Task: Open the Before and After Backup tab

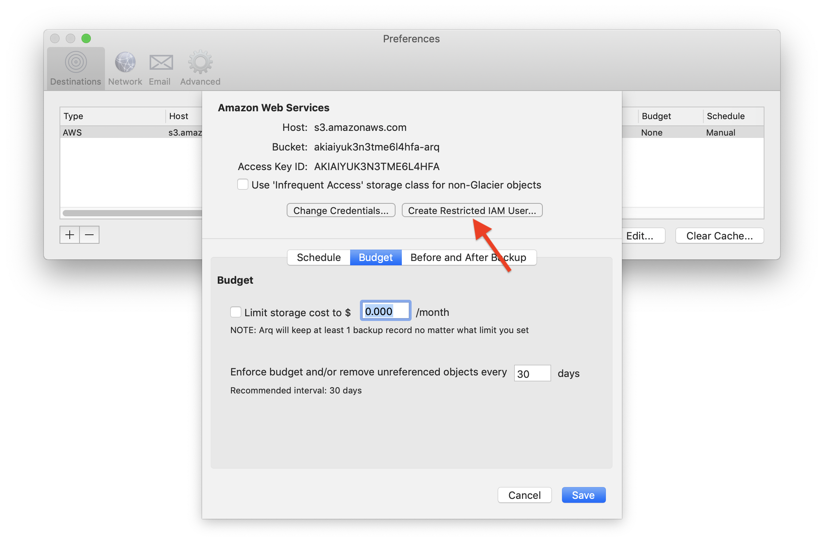Action: point(468,257)
